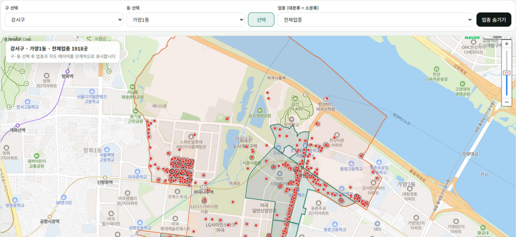The height and width of the screenshot is (237, 516).
Task: Click the 마곡중학교 school icon
Action: click(x=137, y=171)
